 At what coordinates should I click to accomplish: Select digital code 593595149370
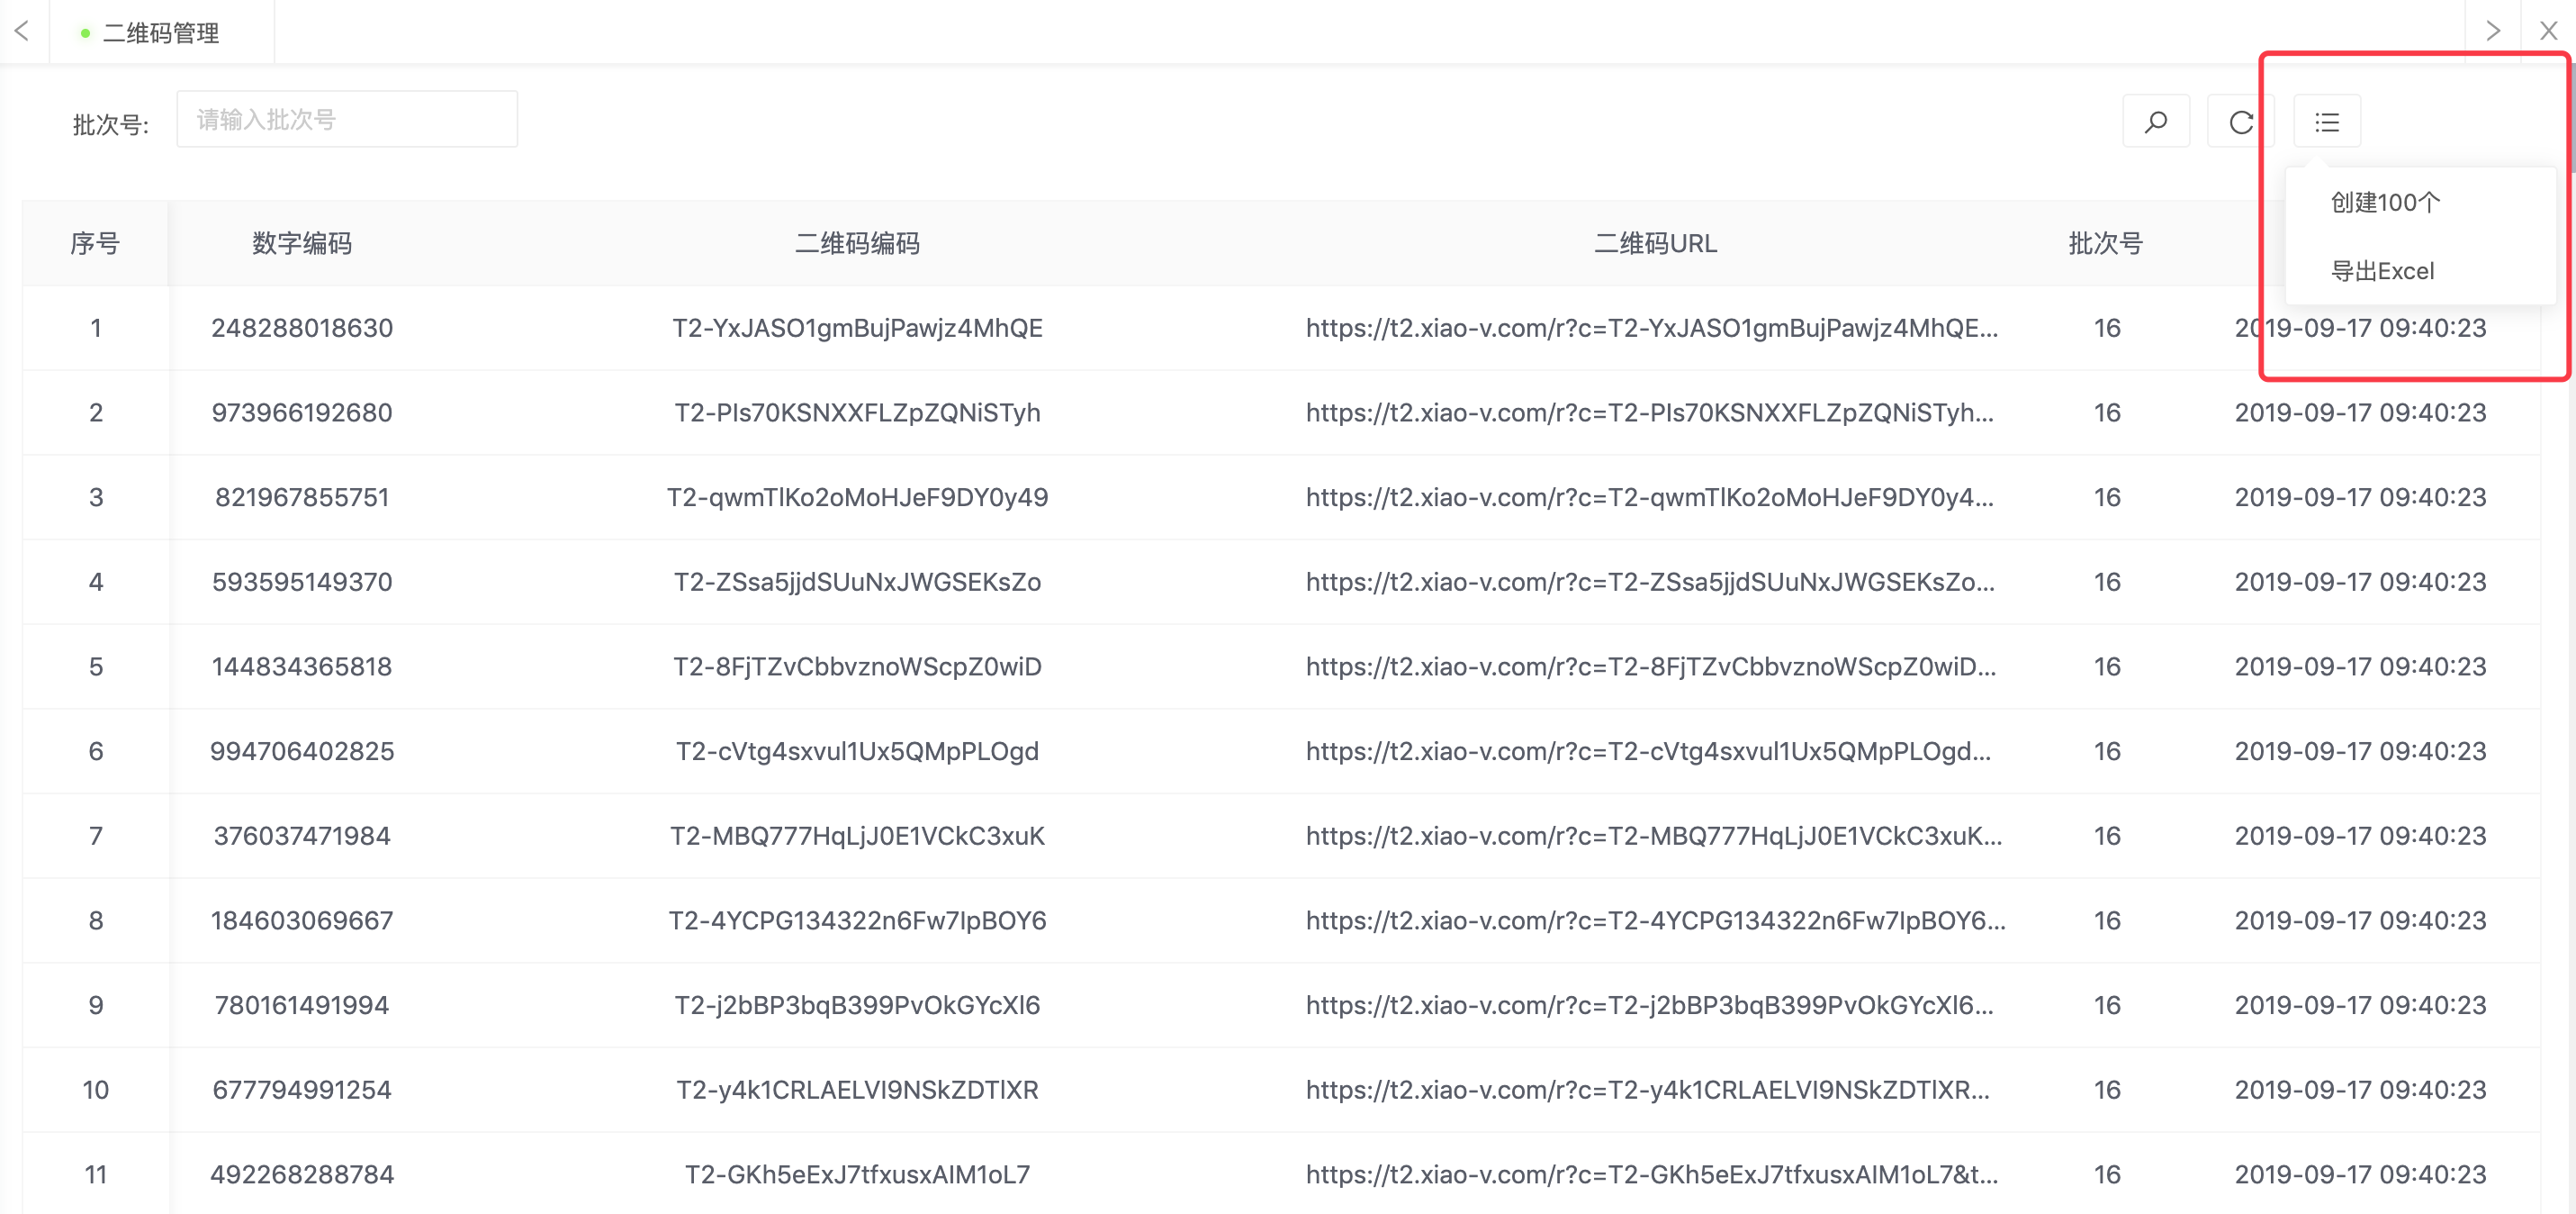302,583
